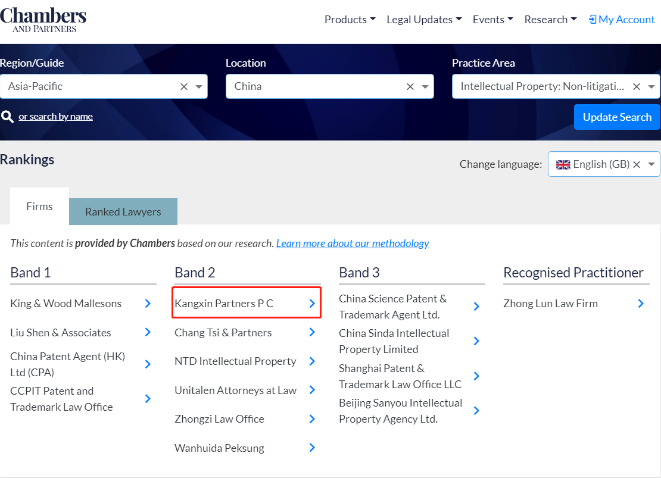This screenshot has height=478, width=661.
Task: Click arrow beside China Sinda Intellectual Property Limited
Action: coord(476,341)
